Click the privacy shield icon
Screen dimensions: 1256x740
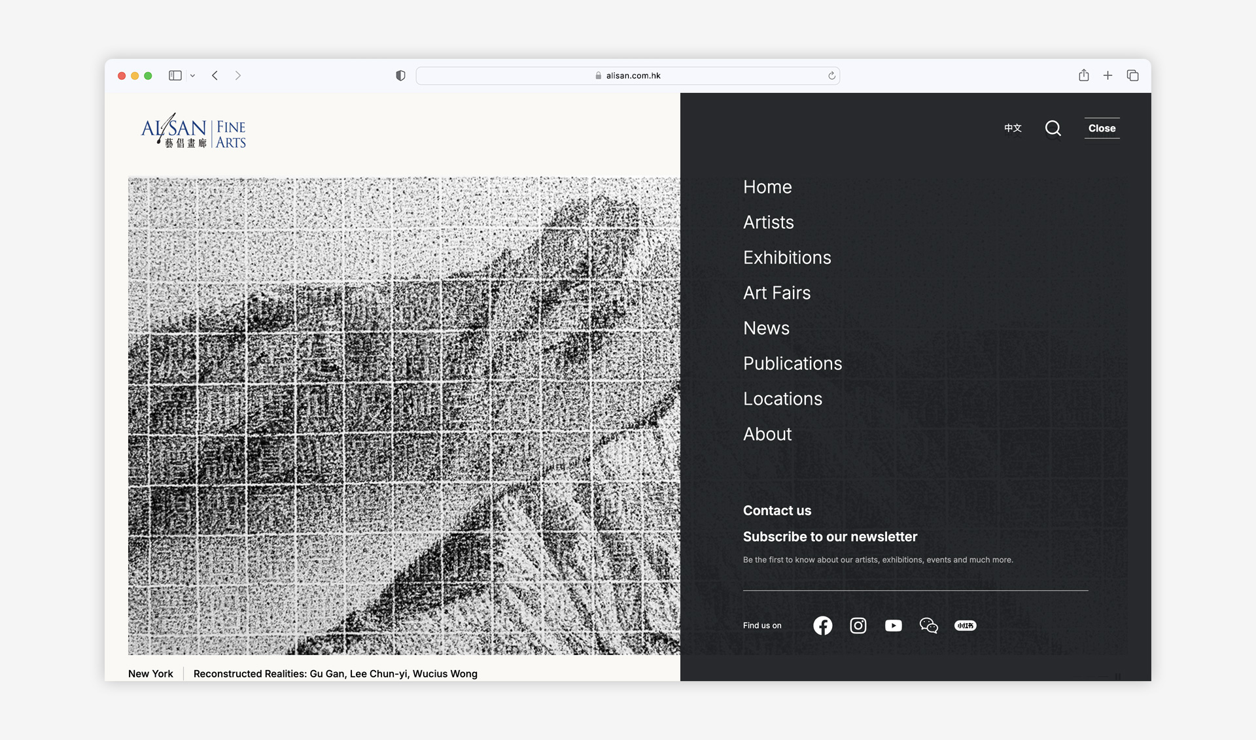tap(400, 76)
